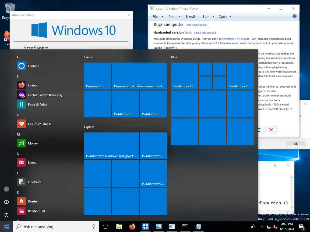Open Task View from the taskbar

click(x=105, y=227)
